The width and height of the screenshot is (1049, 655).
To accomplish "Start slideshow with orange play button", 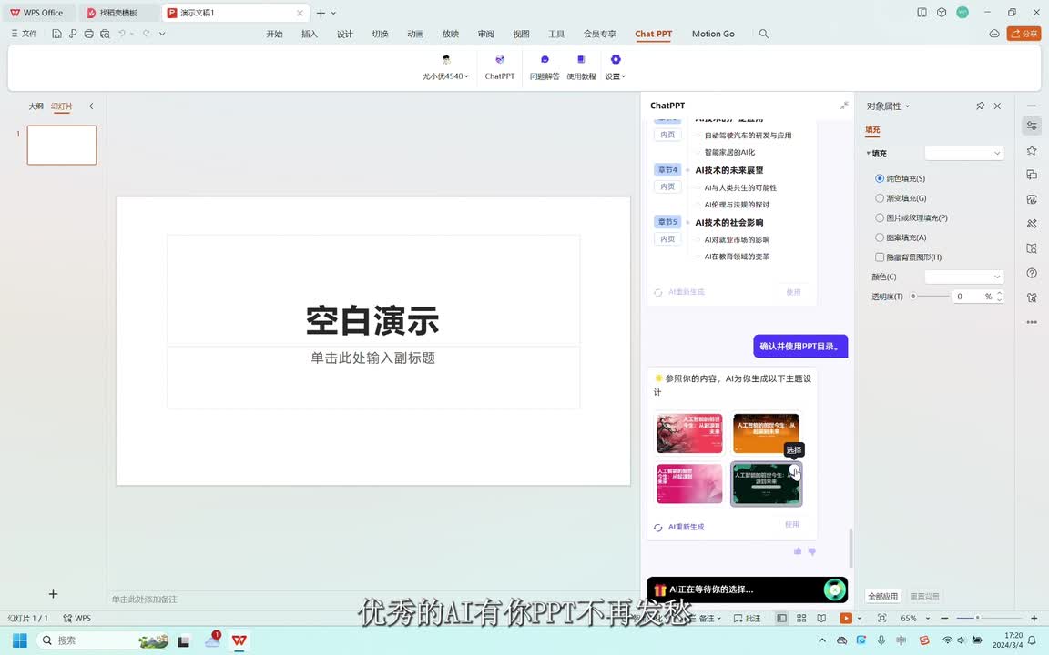I will point(846,619).
